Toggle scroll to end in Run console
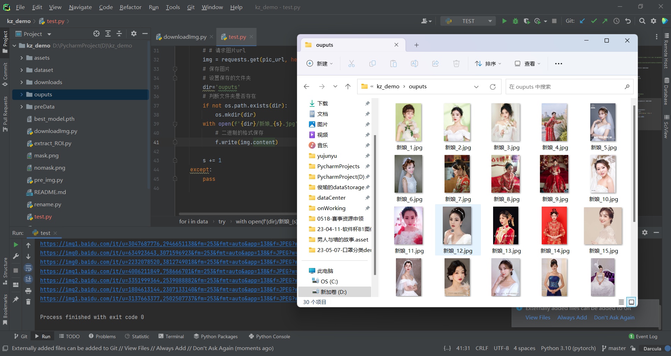 [28, 279]
